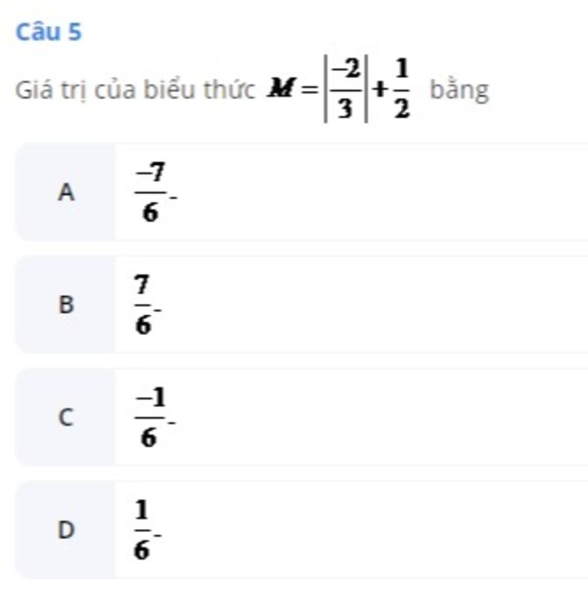Select answer option A

301,192
